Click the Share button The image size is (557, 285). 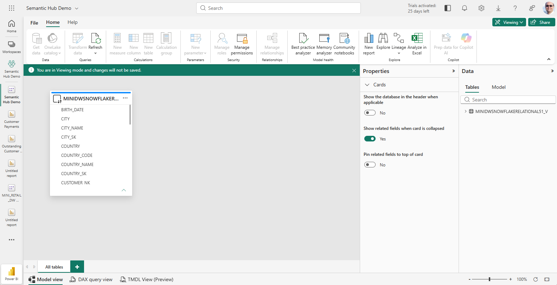(542, 22)
